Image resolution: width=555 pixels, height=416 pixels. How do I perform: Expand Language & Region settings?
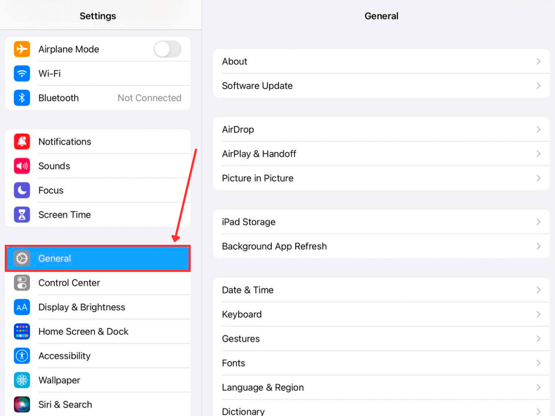382,387
